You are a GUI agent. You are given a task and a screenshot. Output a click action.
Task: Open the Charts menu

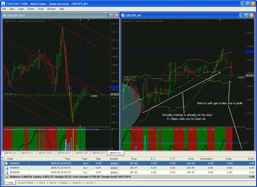31,9
